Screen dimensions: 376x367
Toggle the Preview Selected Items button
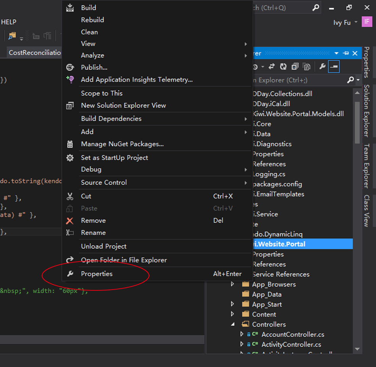(x=334, y=67)
